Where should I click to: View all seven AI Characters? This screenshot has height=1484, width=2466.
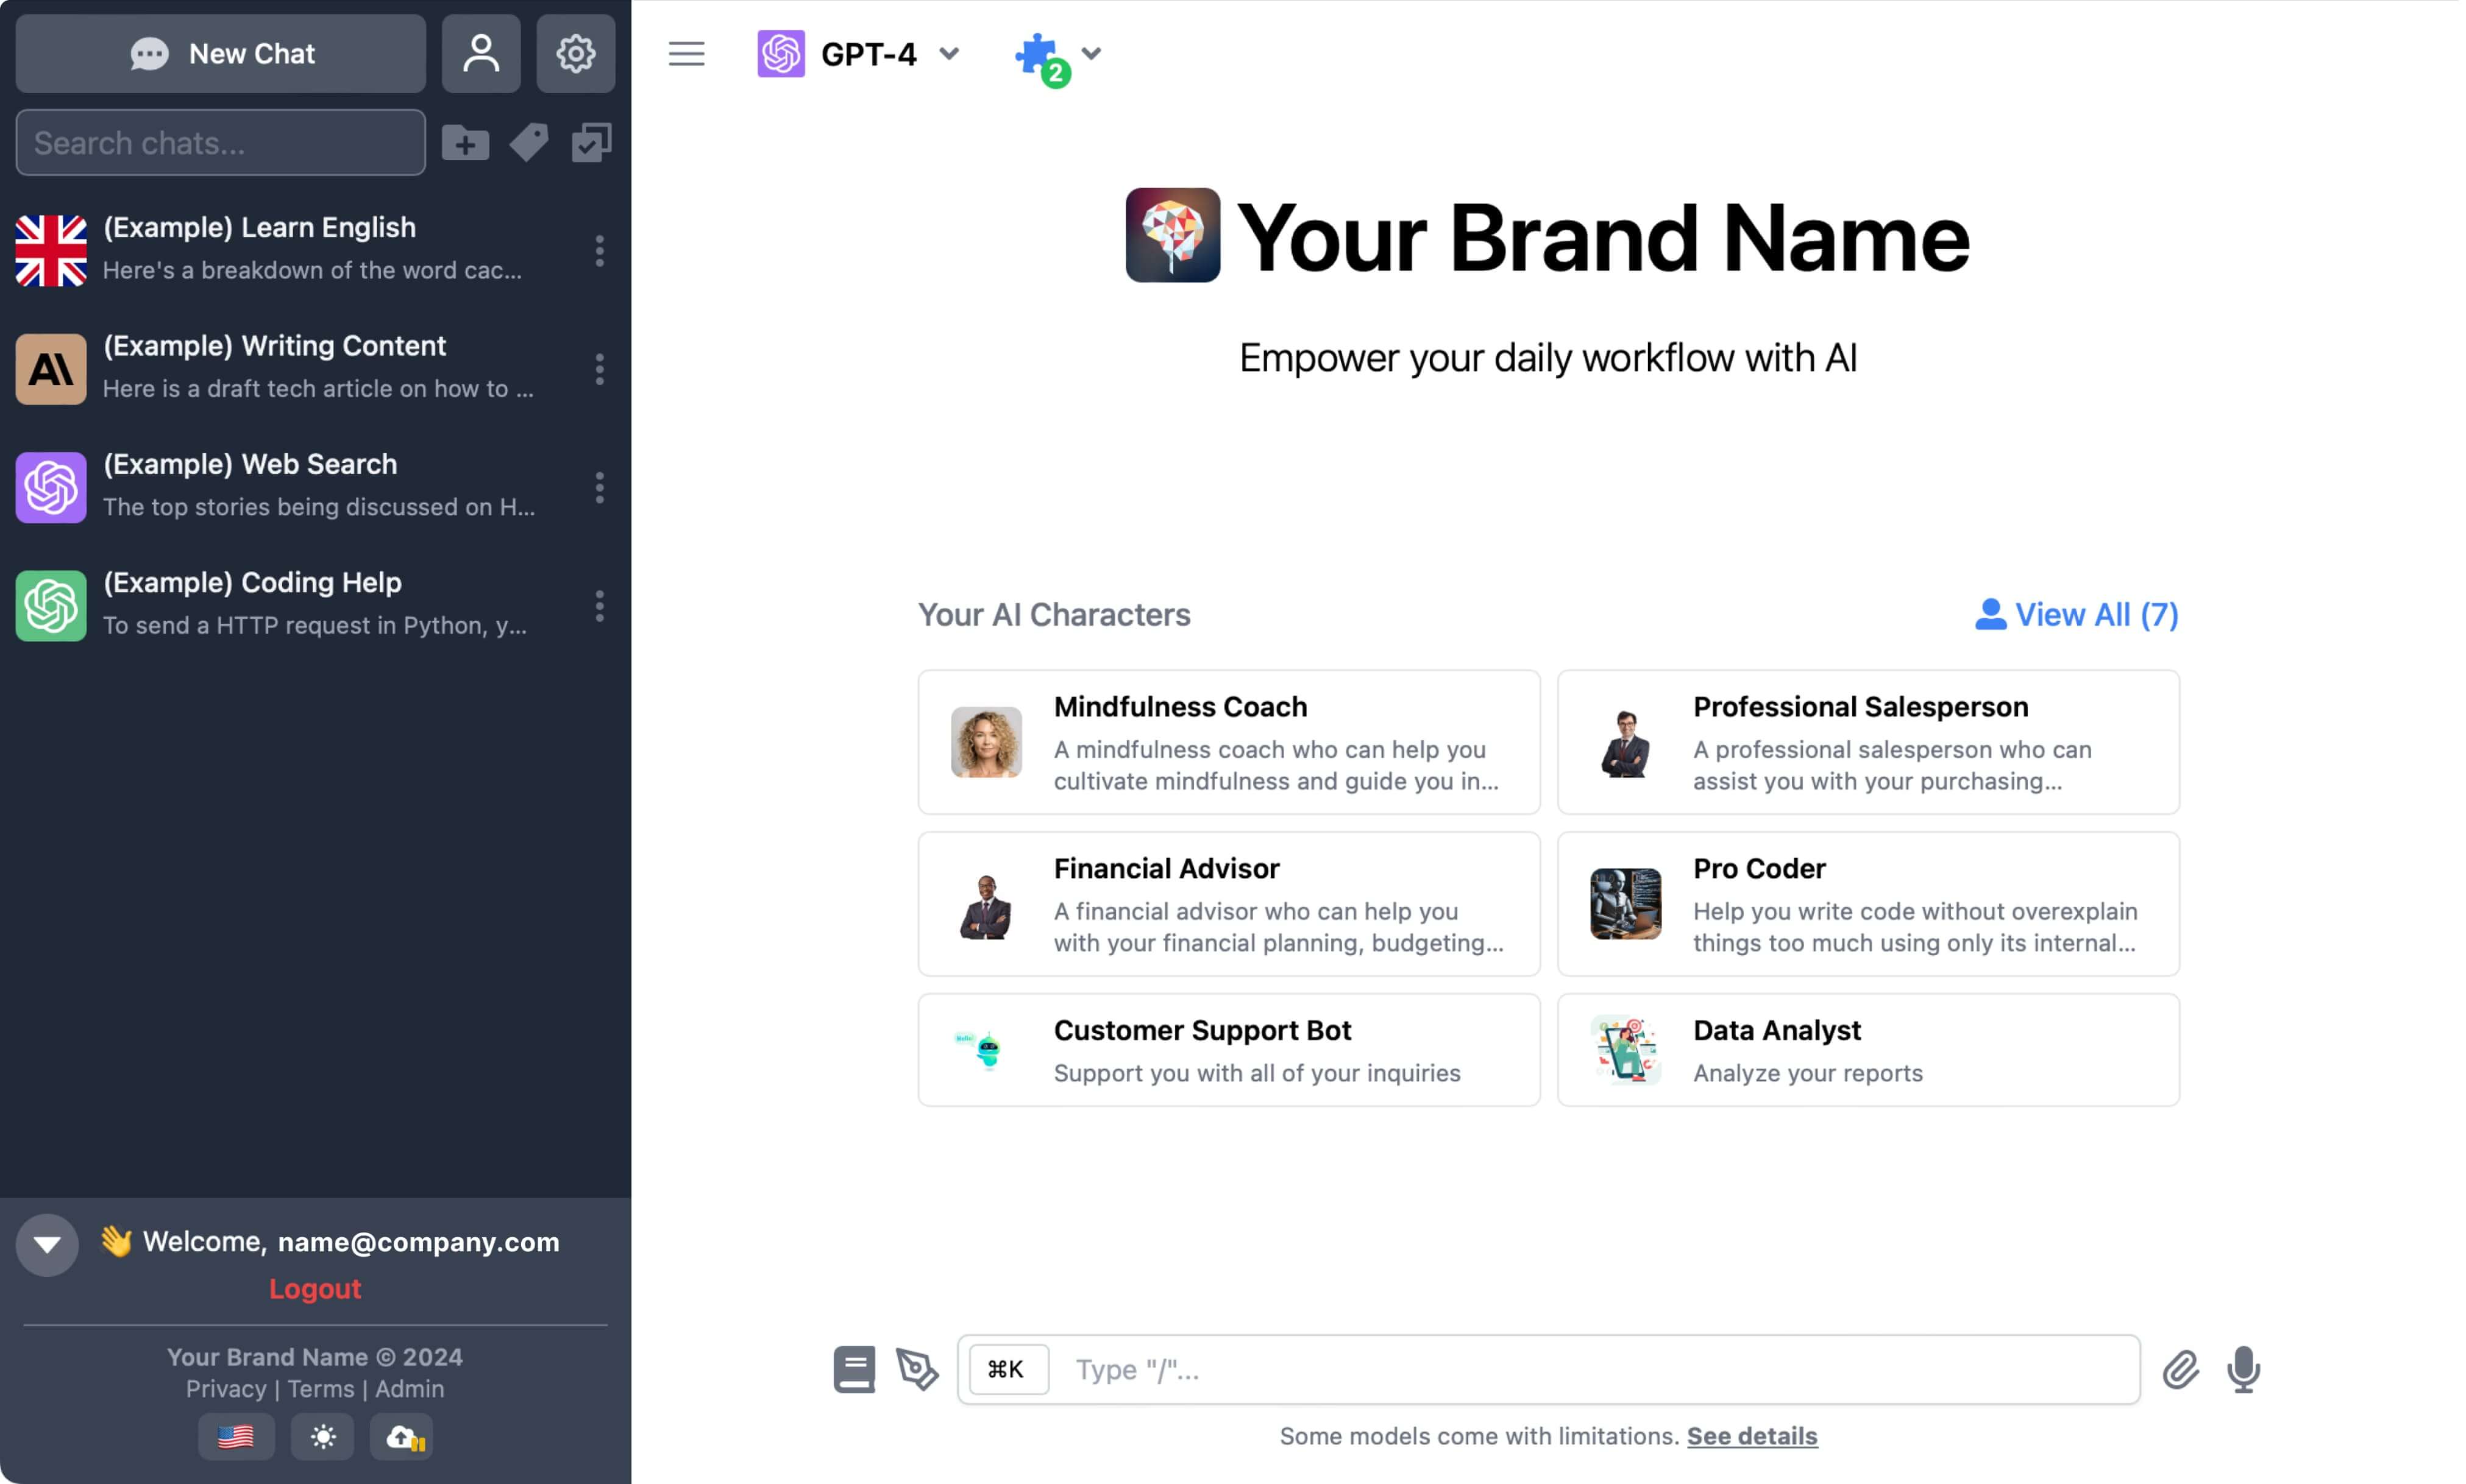2076,614
